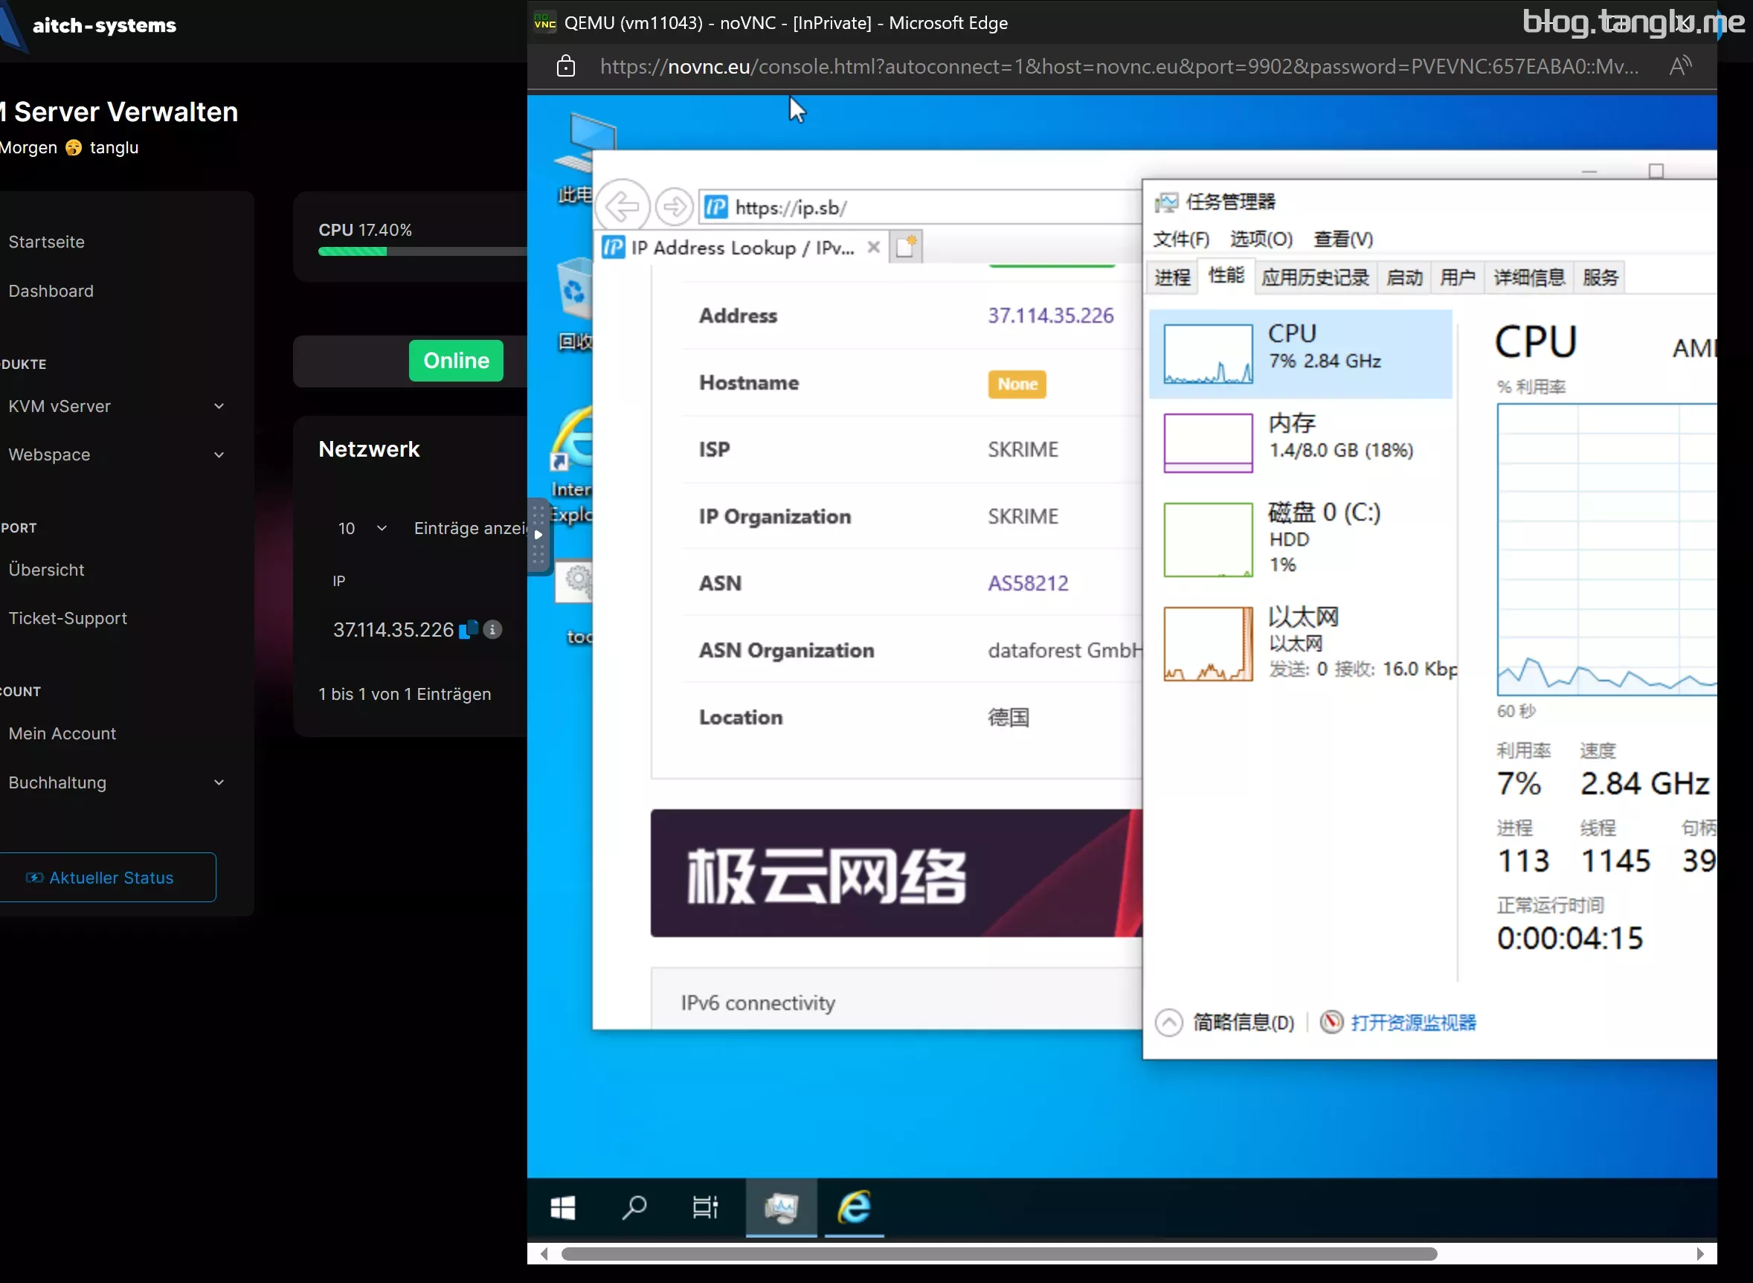Click the Task Manager taskbar icon

click(x=781, y=1208)
